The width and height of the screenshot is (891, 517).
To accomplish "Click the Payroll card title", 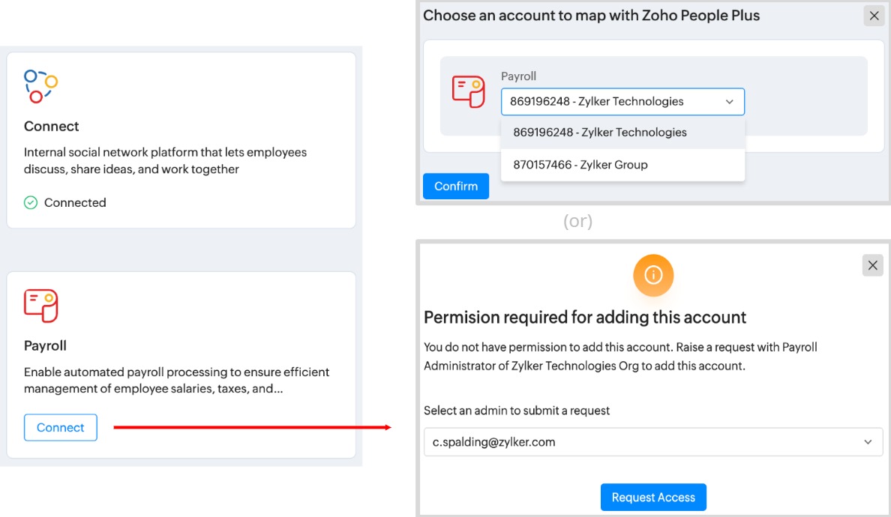I will [x=46, y=345].
